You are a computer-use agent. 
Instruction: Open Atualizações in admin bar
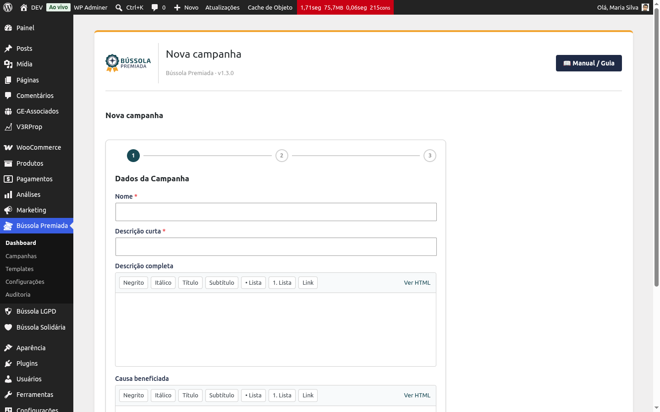[222, 7]
